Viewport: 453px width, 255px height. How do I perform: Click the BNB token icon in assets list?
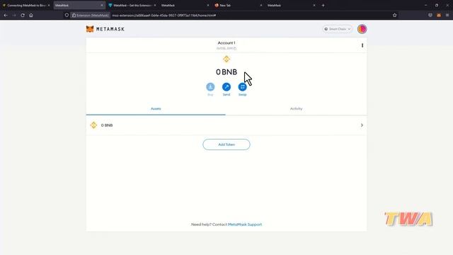(x=93, y=125)
